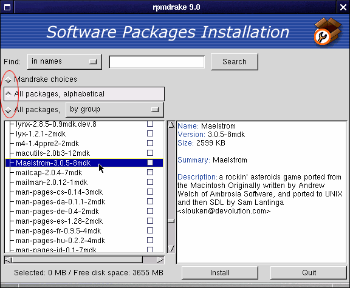This screenshot has height=288, width=350.
Task: Click the 'Summary:' label in details pane
Action: [193, 160]
